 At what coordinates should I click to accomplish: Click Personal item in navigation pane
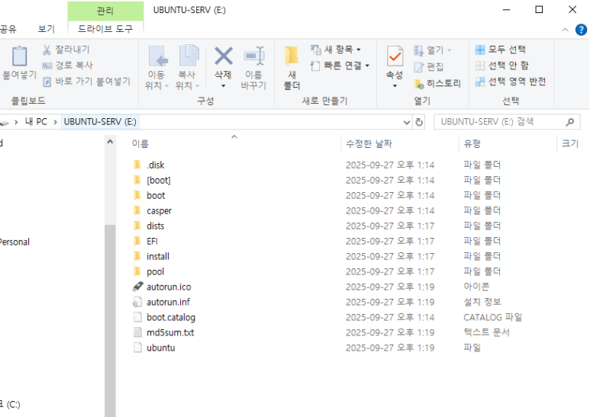[x=15, y=242]
